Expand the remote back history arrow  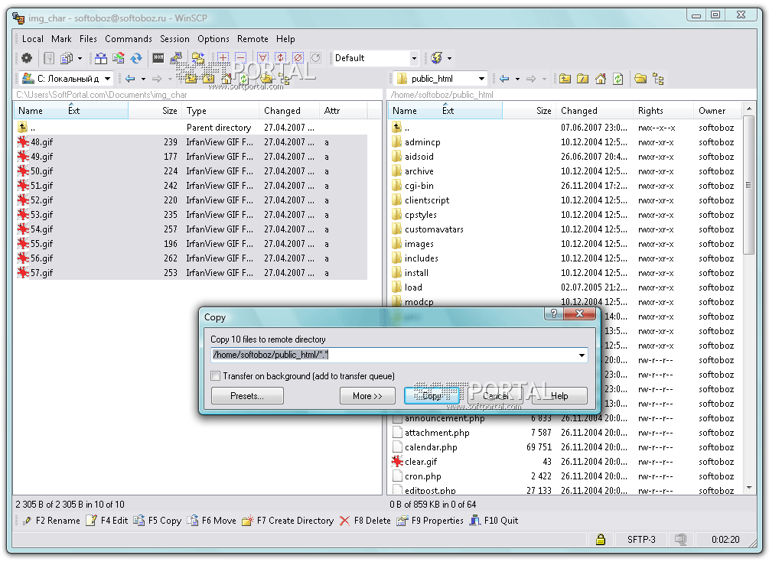[x=517, y=79]
